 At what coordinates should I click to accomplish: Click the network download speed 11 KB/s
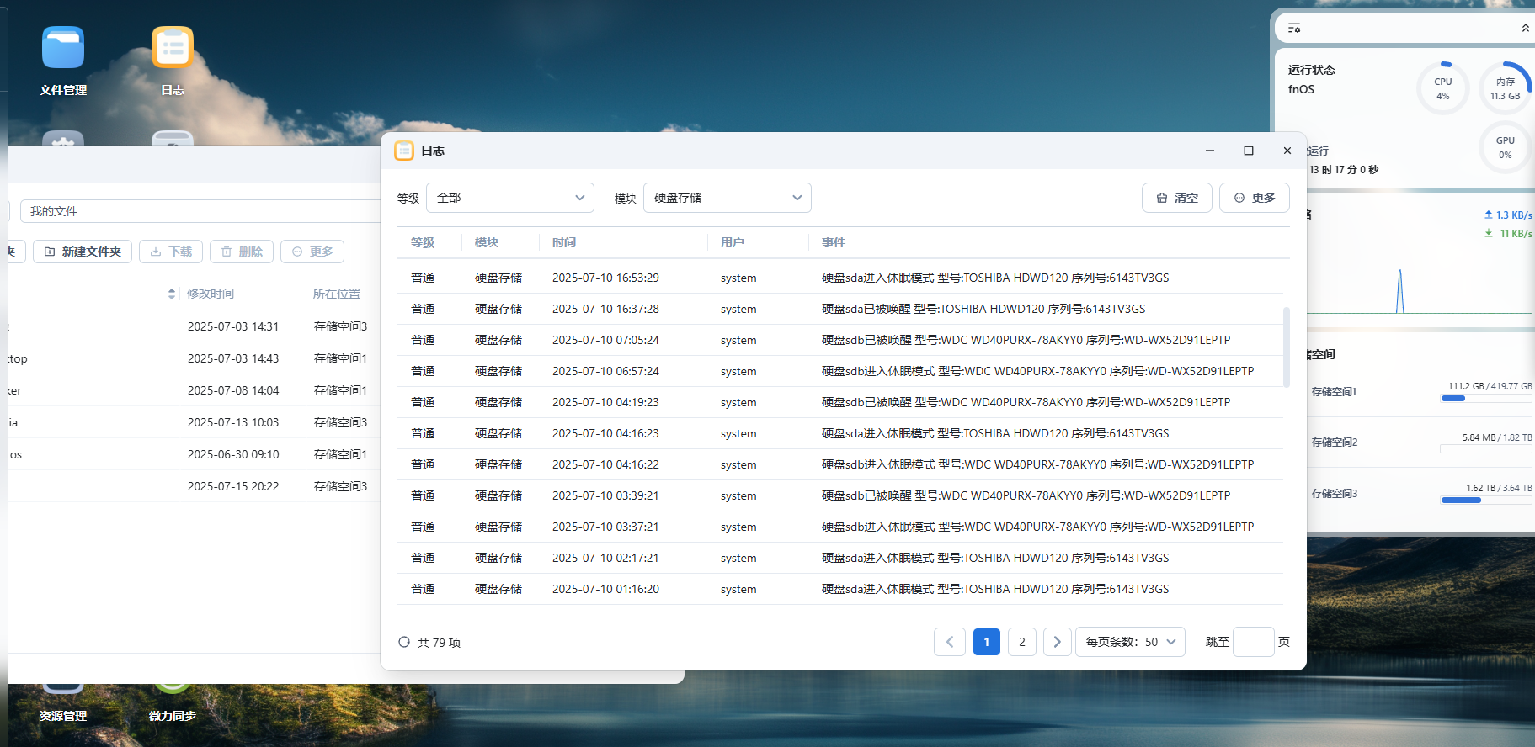[x=1508, y=234]
